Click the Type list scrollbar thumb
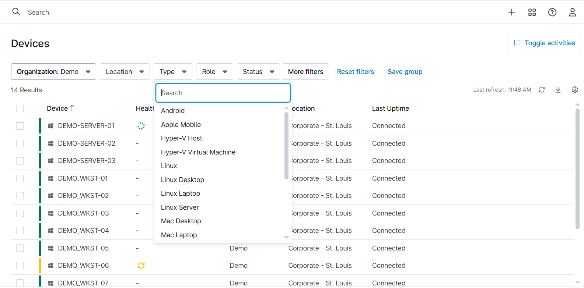Screen dimensions: 584x288 tap(286, 146)
